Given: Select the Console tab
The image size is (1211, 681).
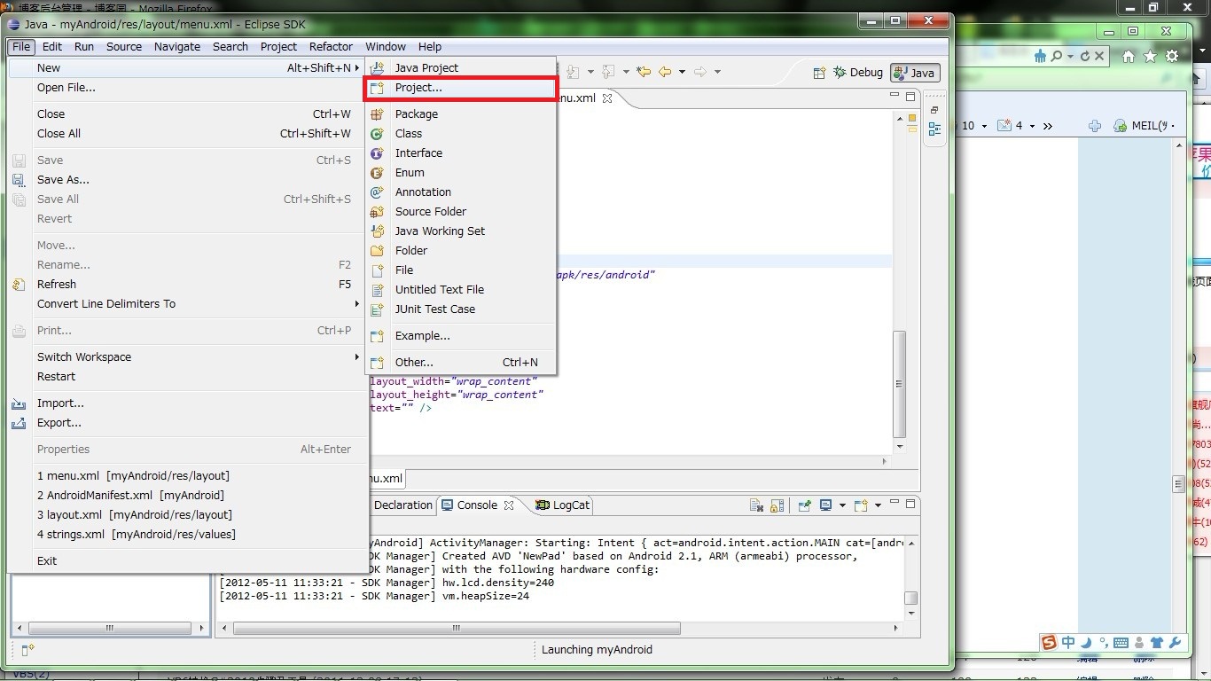Looking at the screenshot, I should (x=477, y=505).
